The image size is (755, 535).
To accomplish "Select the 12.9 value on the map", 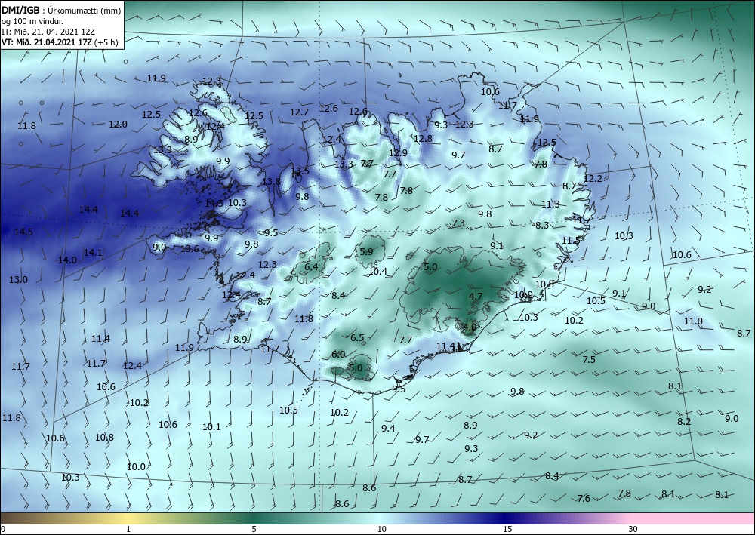I will (398, 153).
